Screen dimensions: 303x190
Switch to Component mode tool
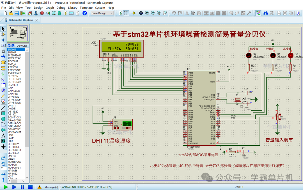pyautogui.click(x=3, y=35)
